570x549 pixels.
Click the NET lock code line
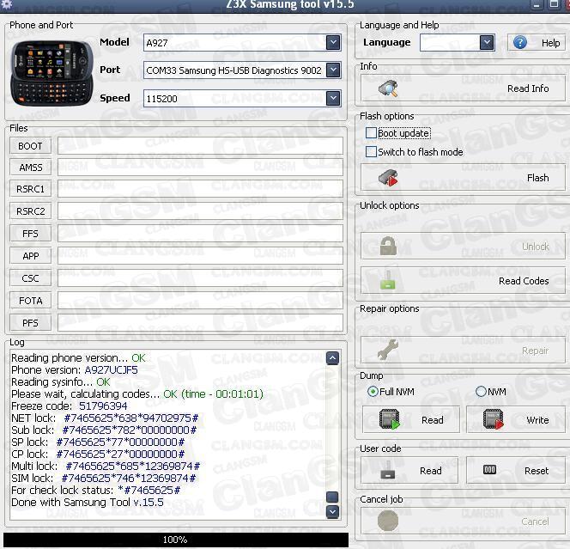pos(105,418)
